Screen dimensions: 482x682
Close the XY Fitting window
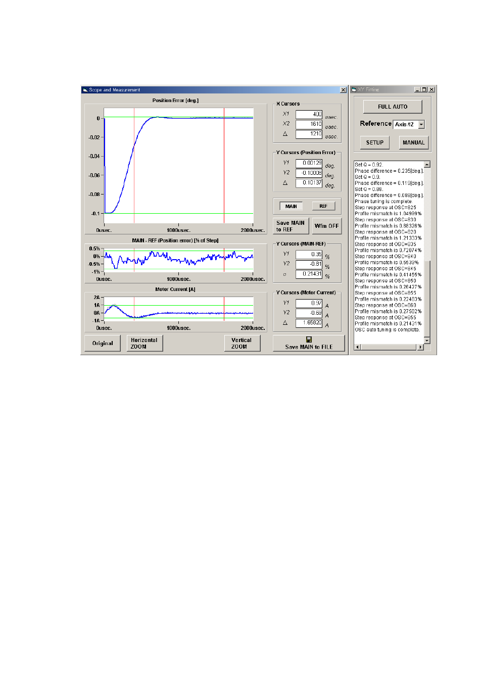(x=431, y=89)
